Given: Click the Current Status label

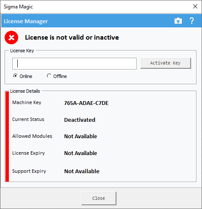Looking at the screenshot, I should (x=28, y=119).
